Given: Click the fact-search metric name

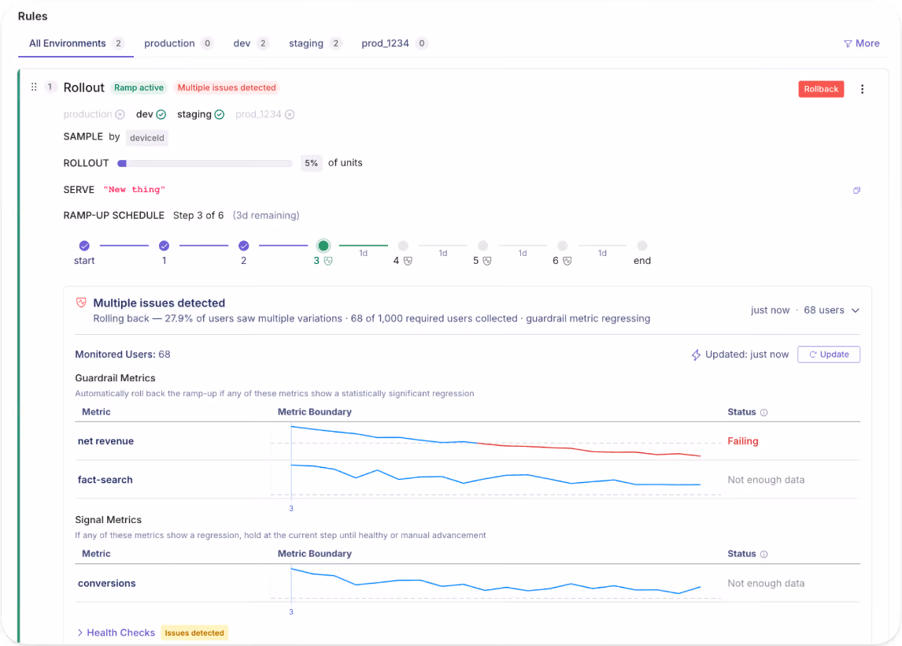Looking at the screenshot, I should pos(105,480).
